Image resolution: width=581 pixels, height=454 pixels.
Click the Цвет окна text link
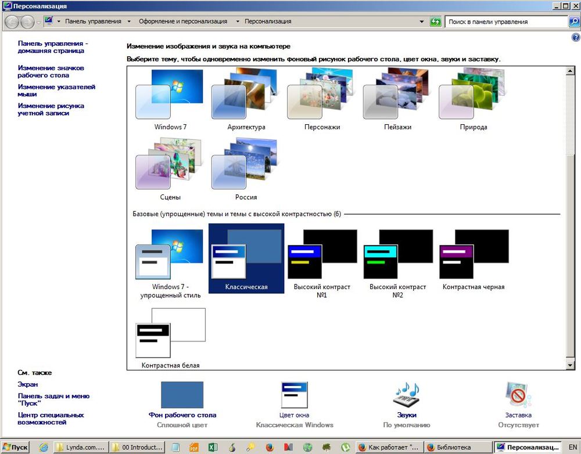coord(294,415)
